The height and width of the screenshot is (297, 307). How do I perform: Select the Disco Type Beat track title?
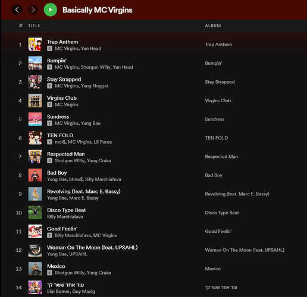[x=67, y=210]
